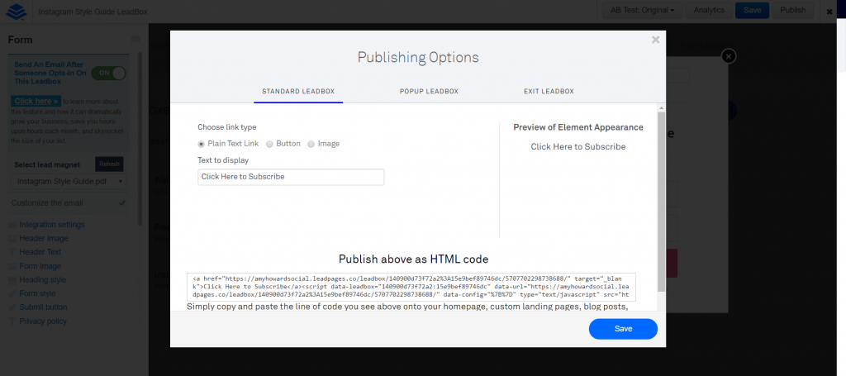Image resolution: width=846 pixels, height=376 pixels.
Task: Open the lead magnet Instagram Style Guide.pdf dropdown
Action: click(69, 182)
